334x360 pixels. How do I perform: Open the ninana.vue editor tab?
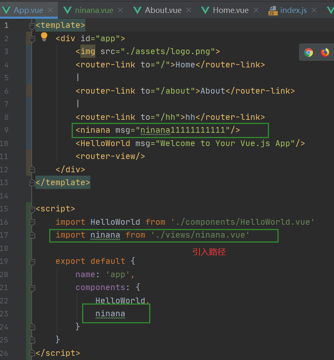coord(94,10)
